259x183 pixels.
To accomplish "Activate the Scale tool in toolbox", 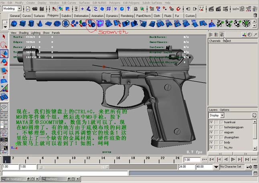I will 4,71.
